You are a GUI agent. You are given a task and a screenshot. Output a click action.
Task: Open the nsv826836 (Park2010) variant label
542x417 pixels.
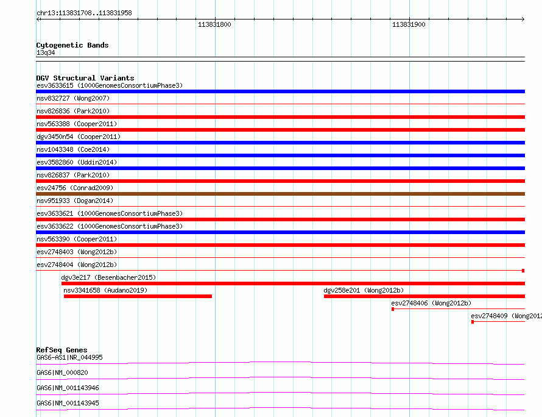[73, 111]
